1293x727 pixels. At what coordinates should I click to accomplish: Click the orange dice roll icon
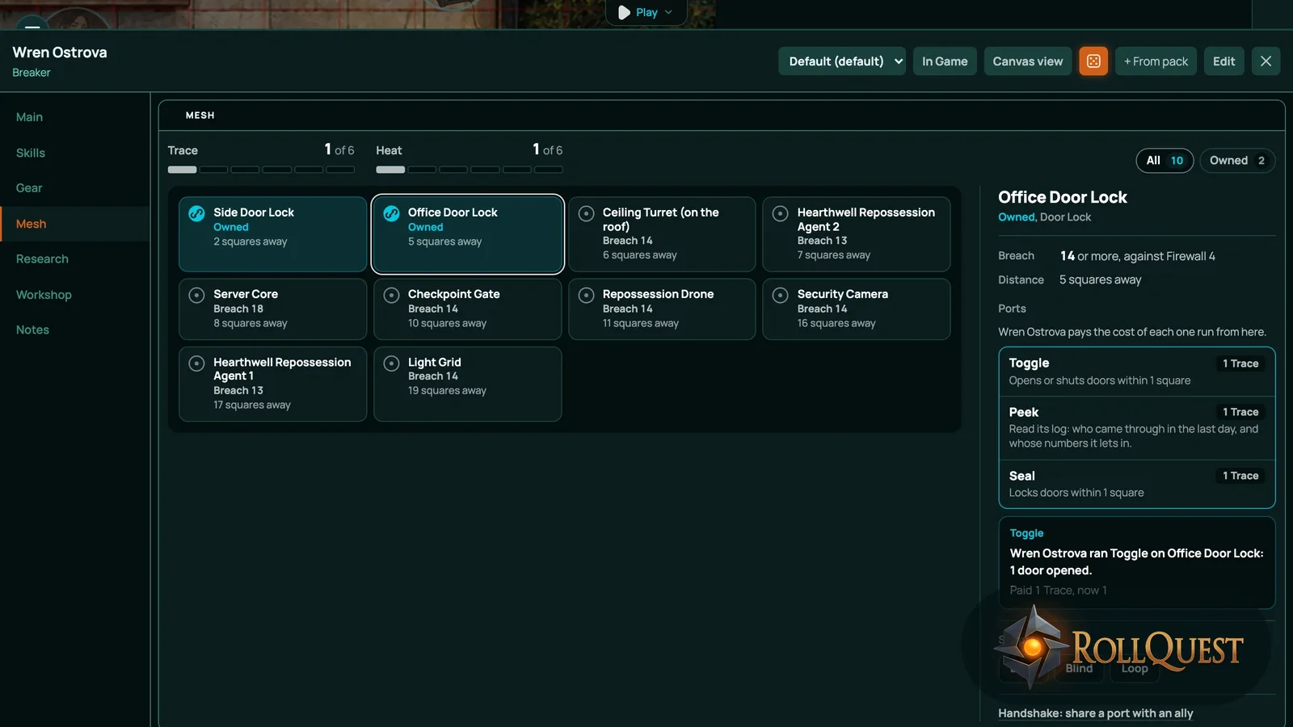[1093, 61]
